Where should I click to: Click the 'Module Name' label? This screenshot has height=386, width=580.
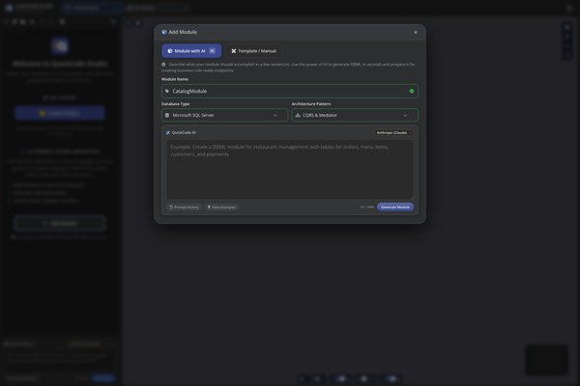coord(175,79)
